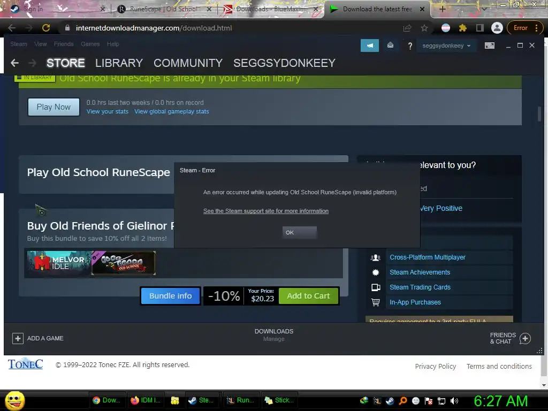Click the Steam Achievements star icon
548x411 pixels.
click(x=376, y=272)
